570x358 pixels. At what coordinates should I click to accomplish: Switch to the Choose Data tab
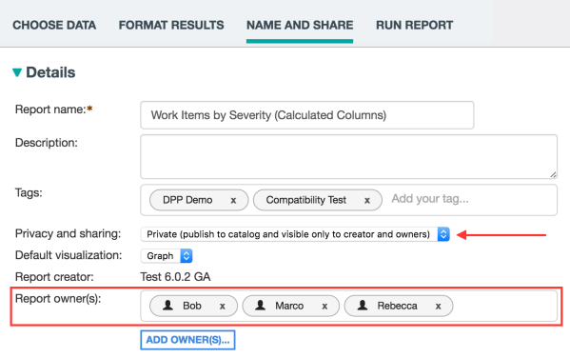(54, 25)
